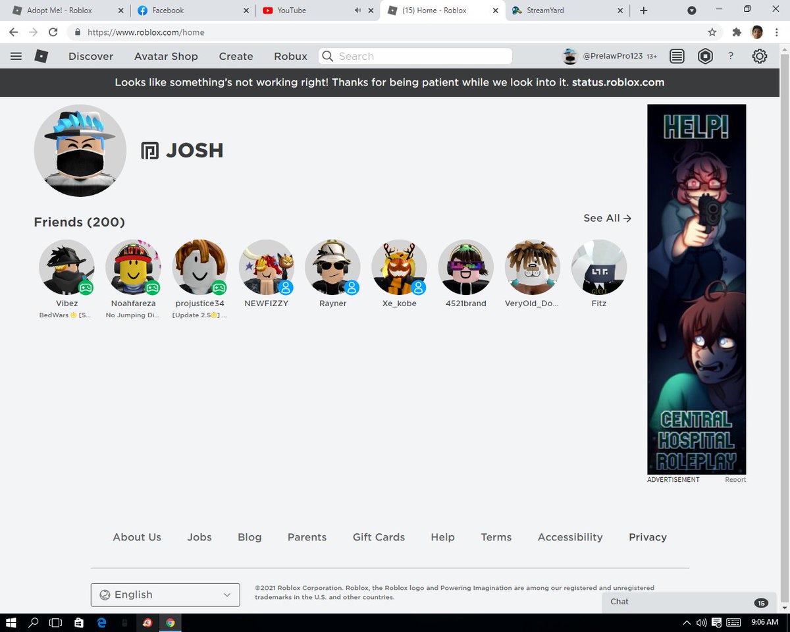Open the Blog footer link

[x=250, y=537]
